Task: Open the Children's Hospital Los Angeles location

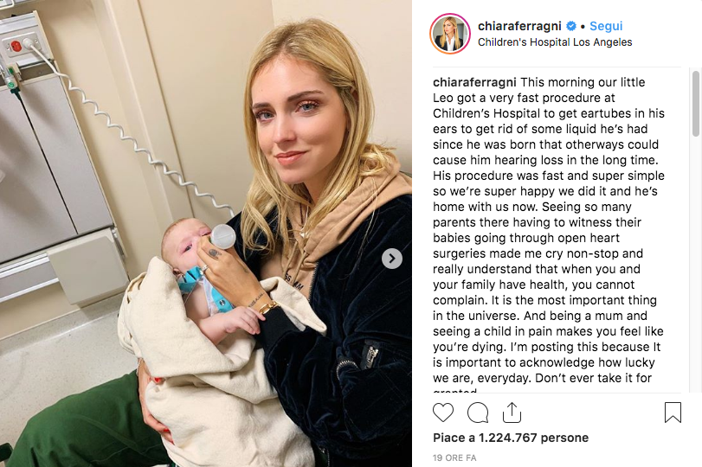Action: pos(555,42)
